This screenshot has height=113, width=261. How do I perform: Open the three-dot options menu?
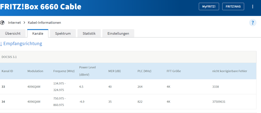[x=252, y=7]
